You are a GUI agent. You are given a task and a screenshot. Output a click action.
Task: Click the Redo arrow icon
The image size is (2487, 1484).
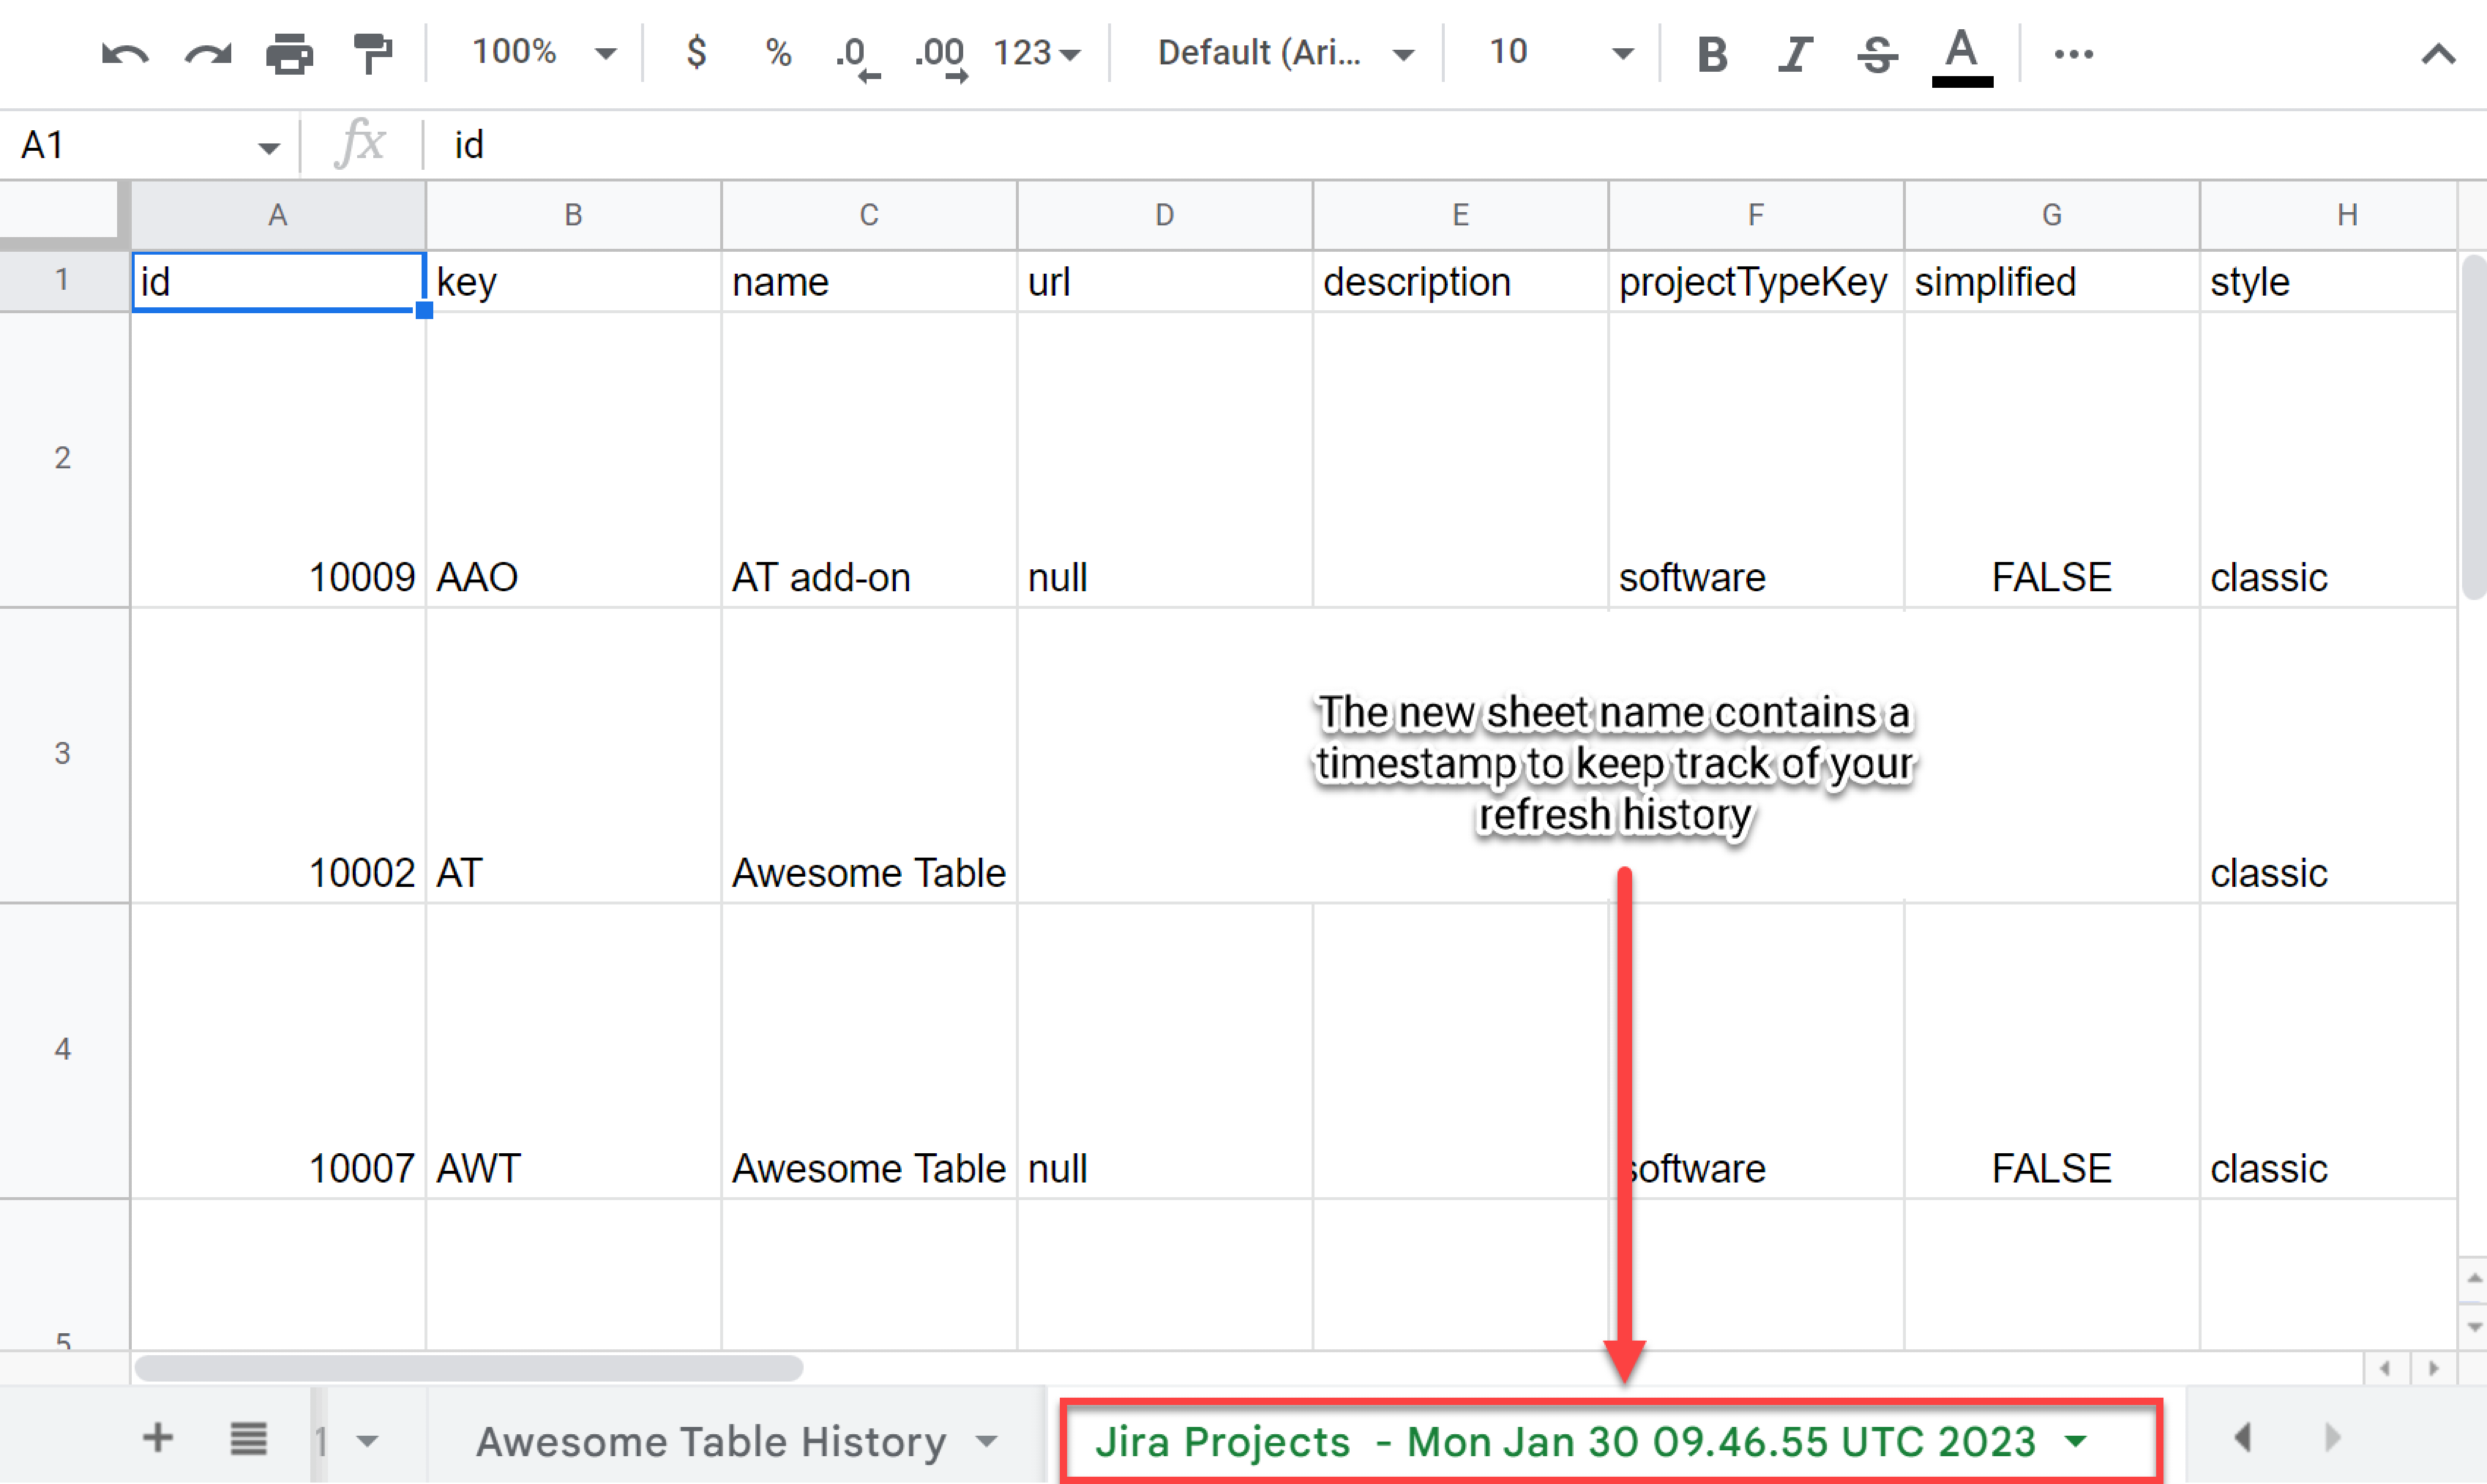click(x=208, y=54)
